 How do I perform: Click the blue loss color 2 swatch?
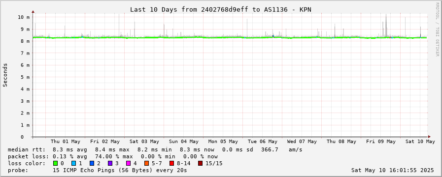(92, 163)
